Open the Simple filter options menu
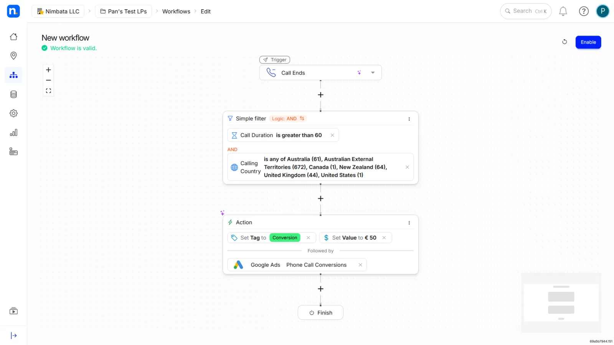The image size is (614, 345). [409, 119]
